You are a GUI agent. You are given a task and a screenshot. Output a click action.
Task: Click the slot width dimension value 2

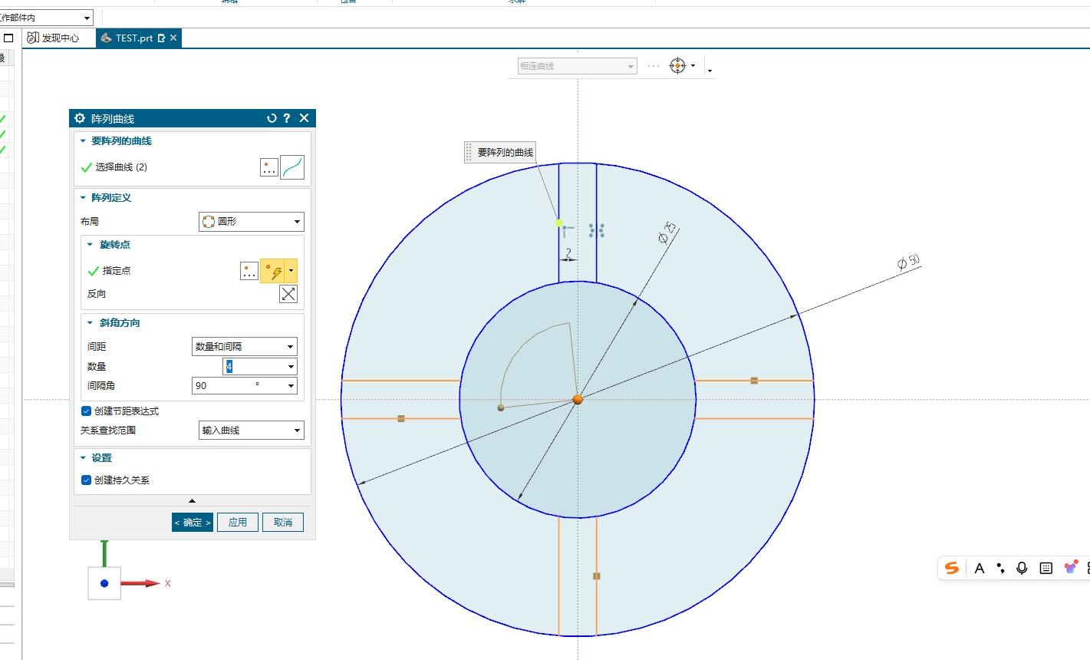[x=568, y=252]
